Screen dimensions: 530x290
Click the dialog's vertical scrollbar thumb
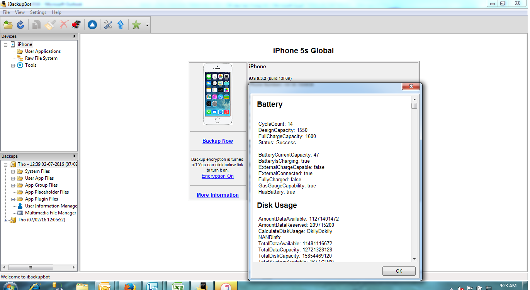414,106
